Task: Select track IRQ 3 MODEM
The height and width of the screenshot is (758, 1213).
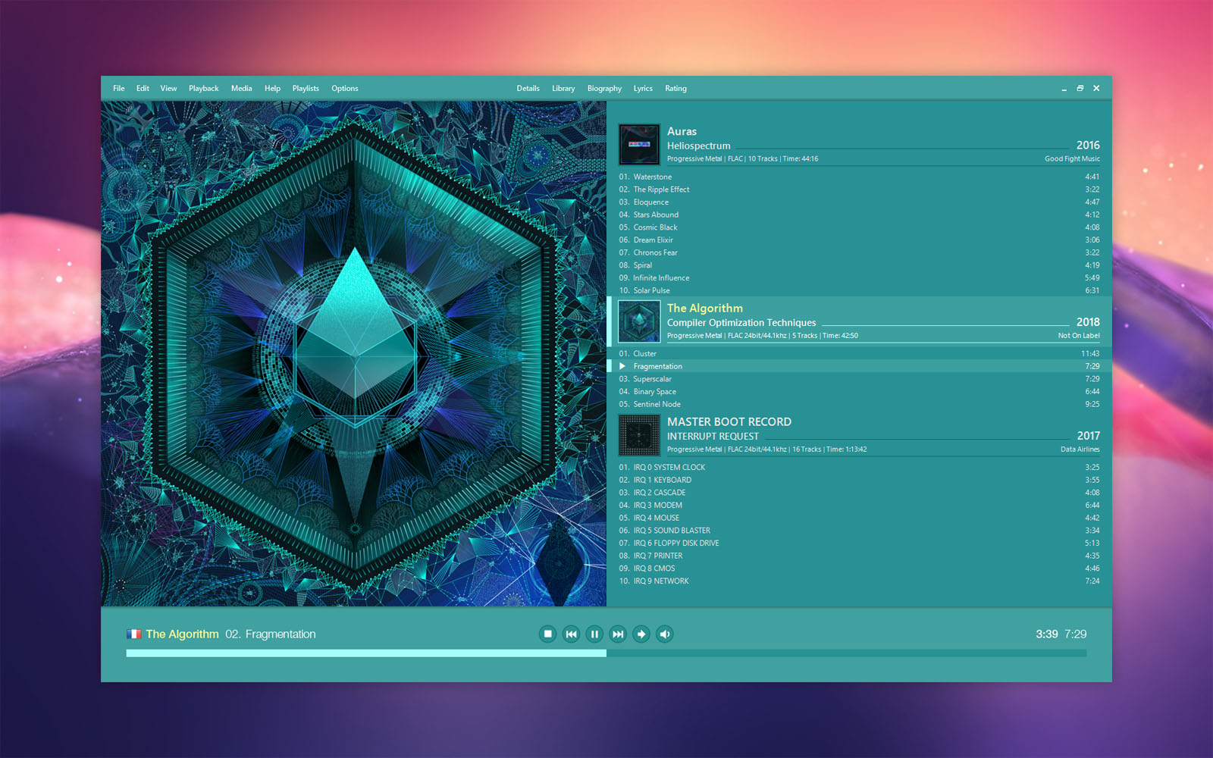Action: (859, 506)
